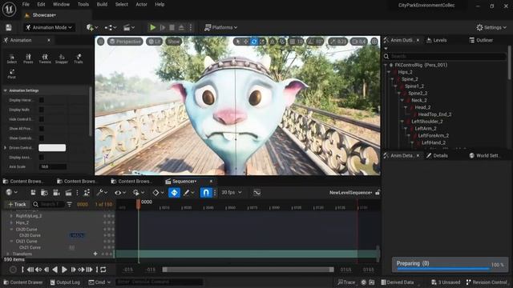Open the World Settings tab

[484, 155]
